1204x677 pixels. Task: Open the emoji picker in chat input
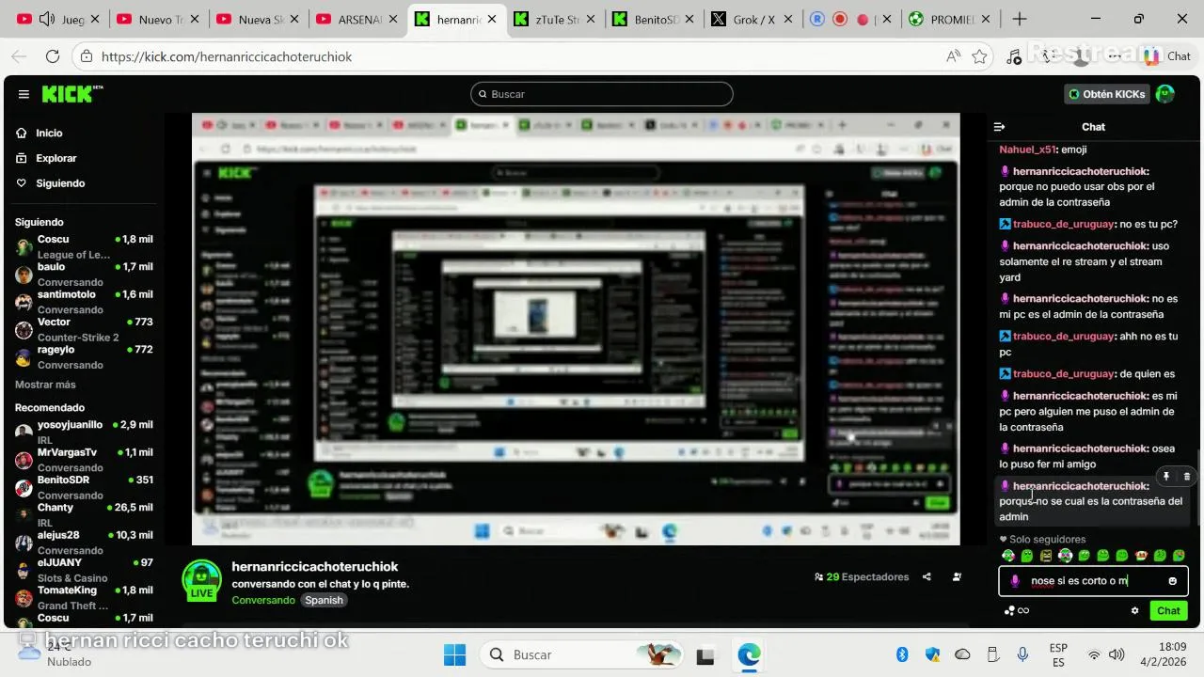click(x=1172, y=581)
